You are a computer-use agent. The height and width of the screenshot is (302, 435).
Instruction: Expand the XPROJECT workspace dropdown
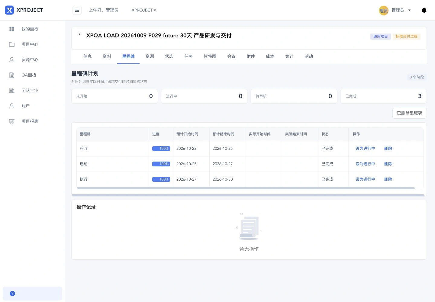[x=144, y=10]
